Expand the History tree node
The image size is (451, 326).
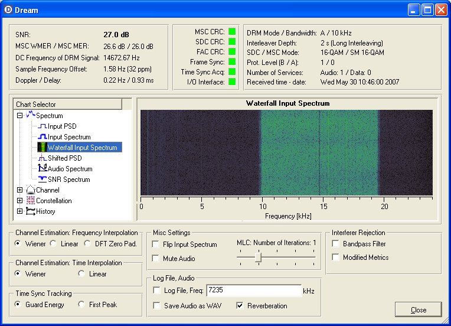coord(20,211)
